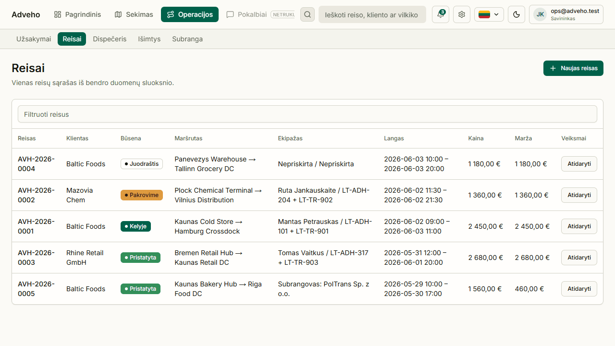Screen dimensions: 615x346
Task: Open trip AVH-2026-0003 with Atidaryti
Action: [579, 258]
